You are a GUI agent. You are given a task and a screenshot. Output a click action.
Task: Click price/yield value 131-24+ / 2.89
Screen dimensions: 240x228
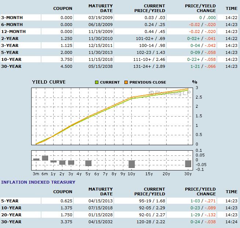click(149, 66)
